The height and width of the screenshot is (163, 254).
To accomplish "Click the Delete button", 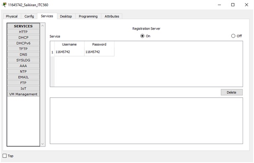I will [232, 92].
